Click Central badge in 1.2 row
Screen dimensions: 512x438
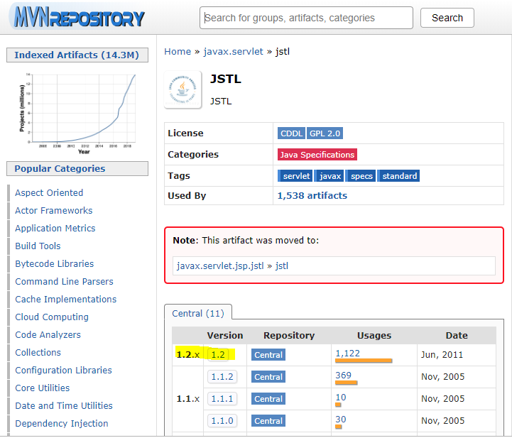[268, 355]
